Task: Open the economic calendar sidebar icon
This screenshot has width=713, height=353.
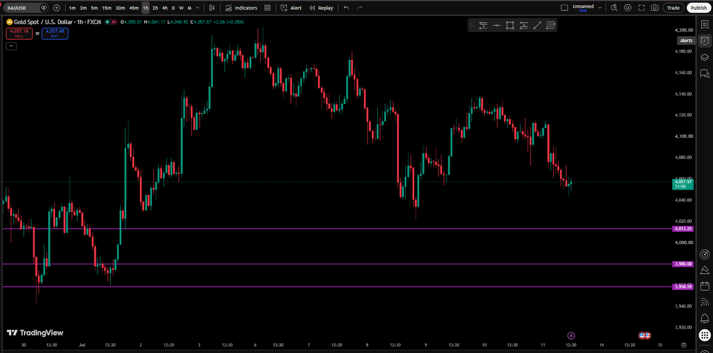Action: click(x=704, y=286)
